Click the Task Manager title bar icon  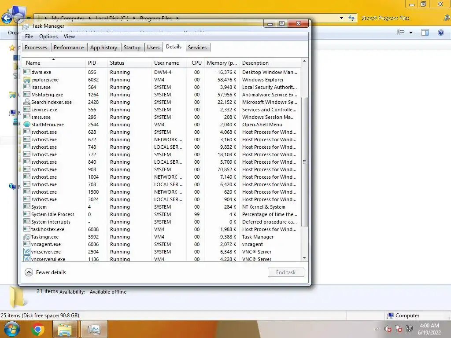pyautogui.click(x=26, y=26)
